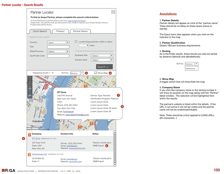Image resolution: width=224 pixels, height=174 pixels.
Task: Select the Alphabetical sort option
Action: 191,68
